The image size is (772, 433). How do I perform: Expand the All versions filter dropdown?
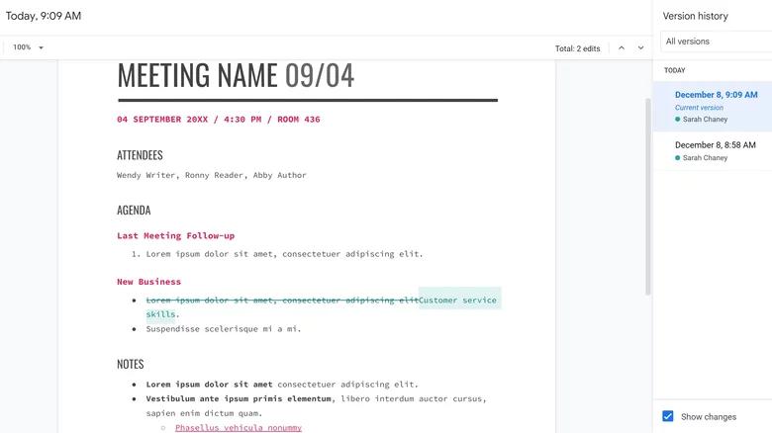point(715,42)
